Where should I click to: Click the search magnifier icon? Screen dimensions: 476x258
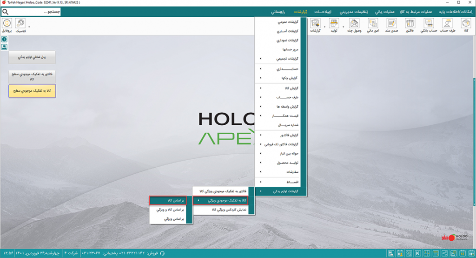tap(5, 12)
